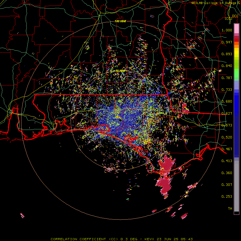Select the 0.627 legend value
The image size is (241, 241).
point(227,114)
